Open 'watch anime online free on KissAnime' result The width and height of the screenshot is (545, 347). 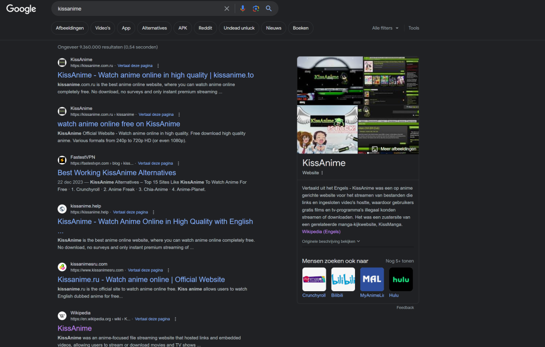pos(119,124)
